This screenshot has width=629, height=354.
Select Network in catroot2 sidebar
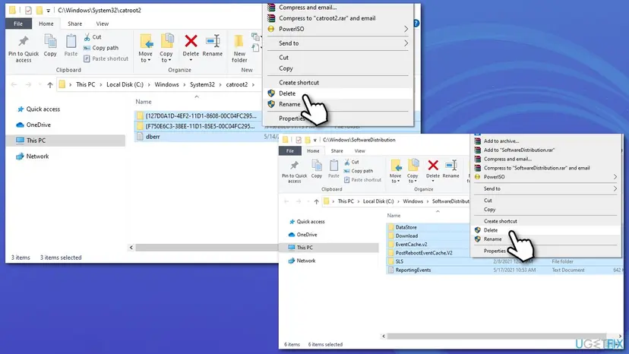[x=33, y=156]
